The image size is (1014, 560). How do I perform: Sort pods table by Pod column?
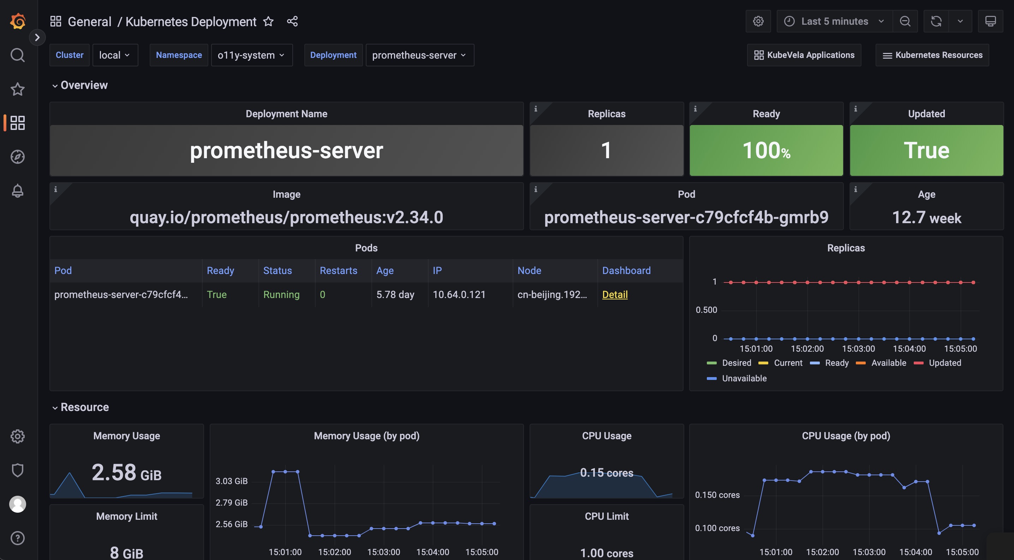(x=63, y=270)
